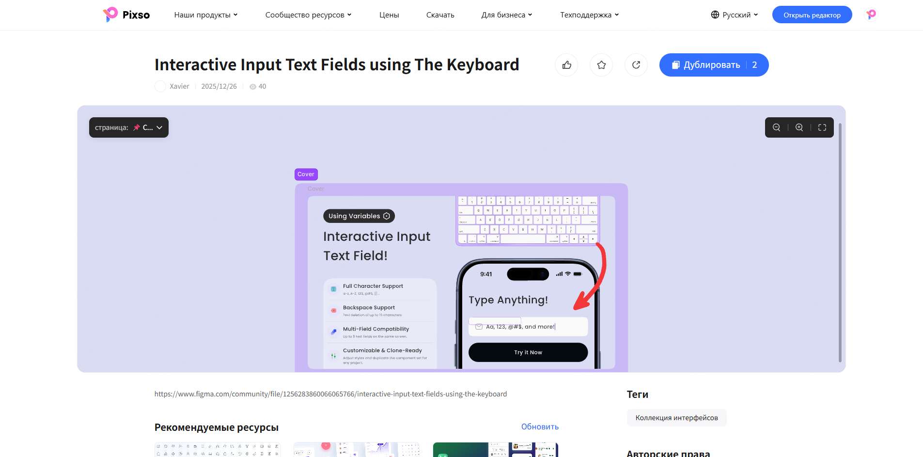This screenshot has height=457, width=923.
Task: Click the text input field in phone preview
Action: click(528, 327)
